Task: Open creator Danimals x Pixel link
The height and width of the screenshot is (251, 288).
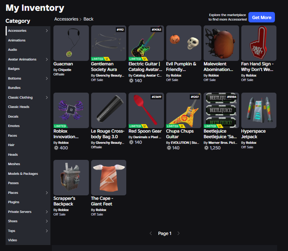Action: pos(147,137)
